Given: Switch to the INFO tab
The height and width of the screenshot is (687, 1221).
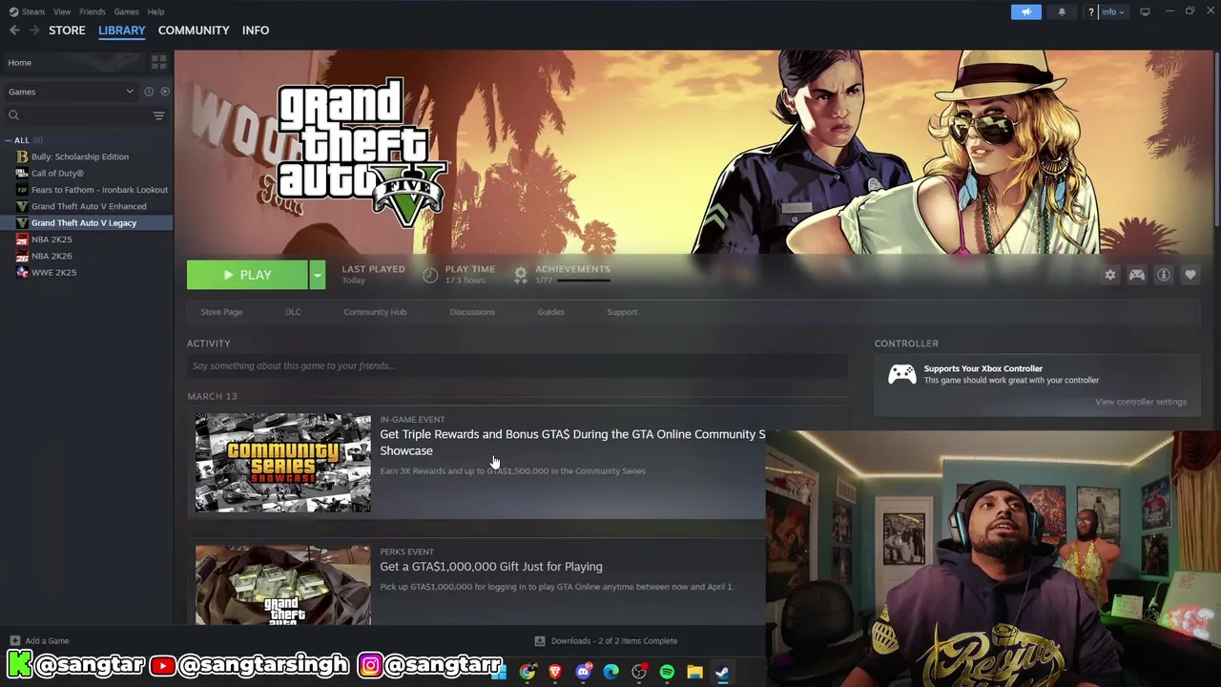Looking at the screenshot, I should [x=256, y=31].
